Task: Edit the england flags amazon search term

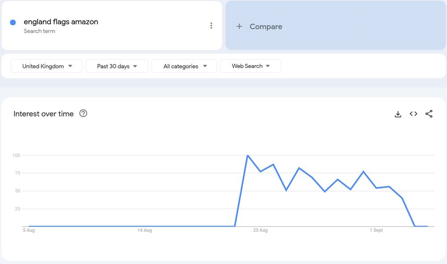Action: click(x=61, y=22)
